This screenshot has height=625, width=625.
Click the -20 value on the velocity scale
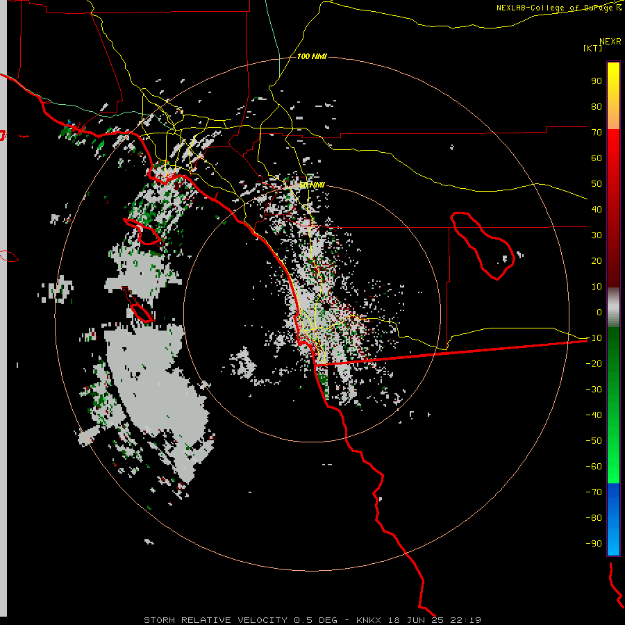point(594,363)
